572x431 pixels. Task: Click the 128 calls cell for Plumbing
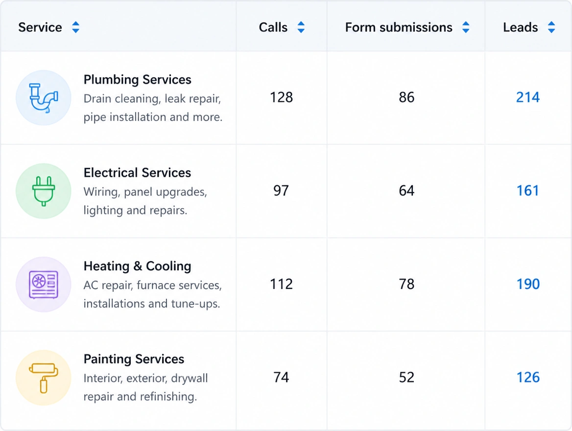281,97
